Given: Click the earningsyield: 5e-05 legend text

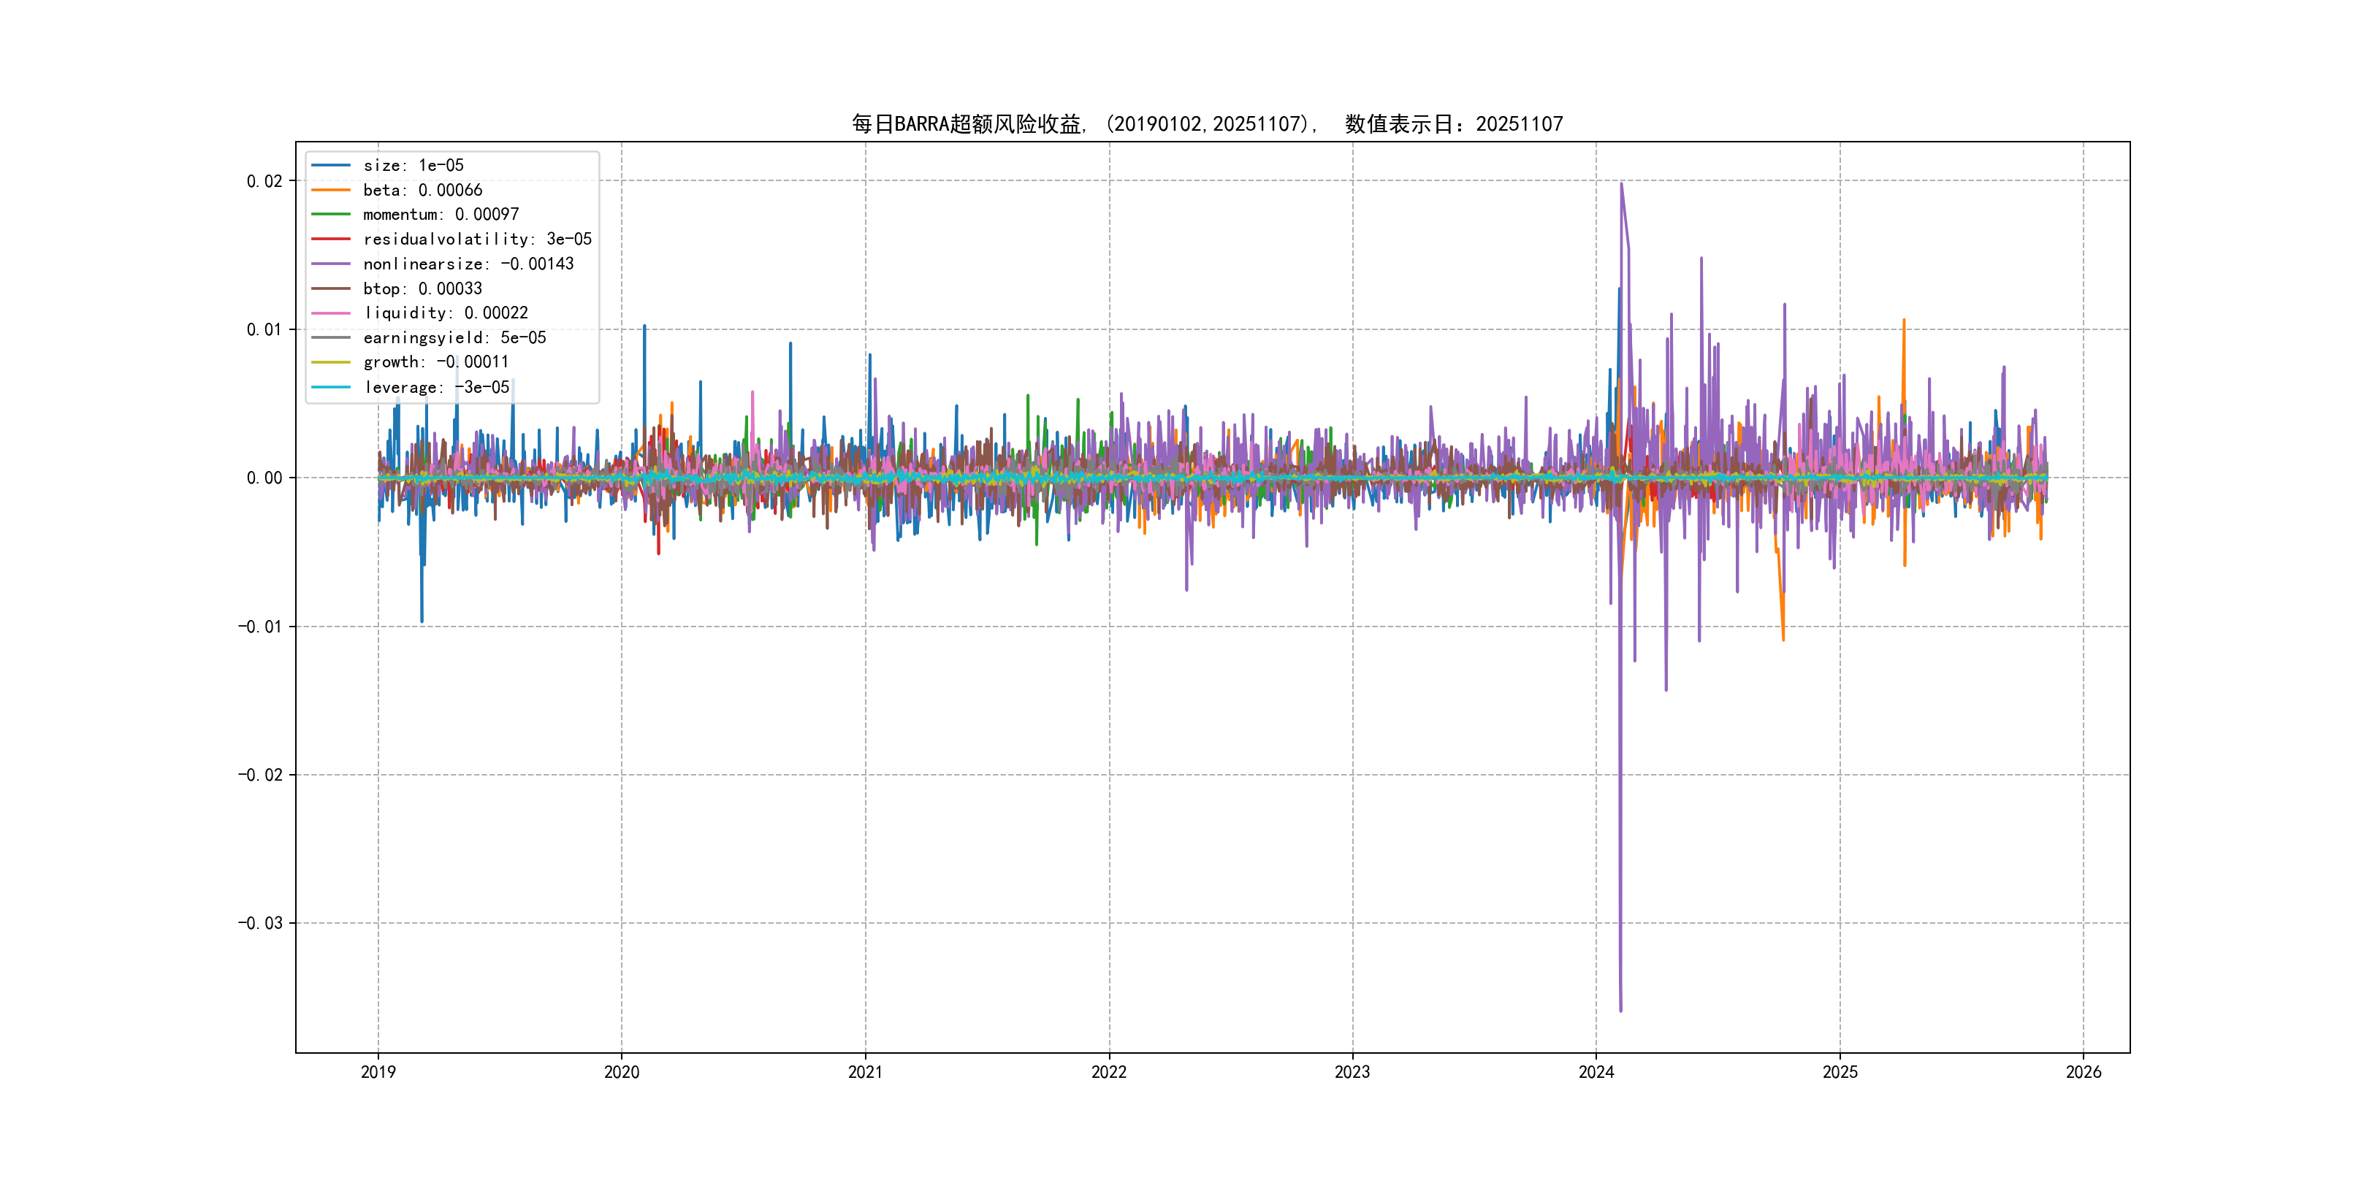Looking at the screenshot, I should click(454, 338).
